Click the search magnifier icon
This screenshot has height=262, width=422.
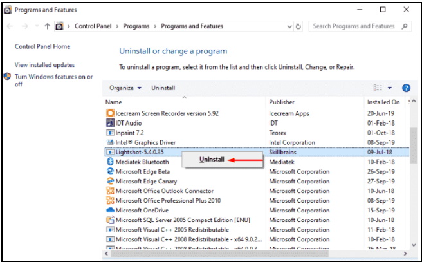(404, 26)
